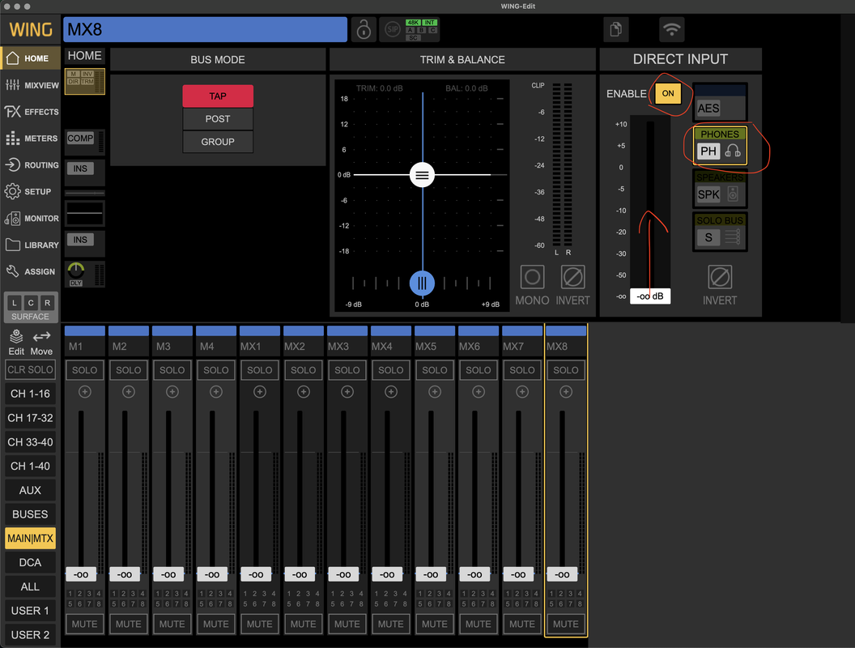Image resolution: width=855 pixels, height=648 pixels.
Task: Toggle SOLO on M1 strip
Action: click(x=84, y=370)
